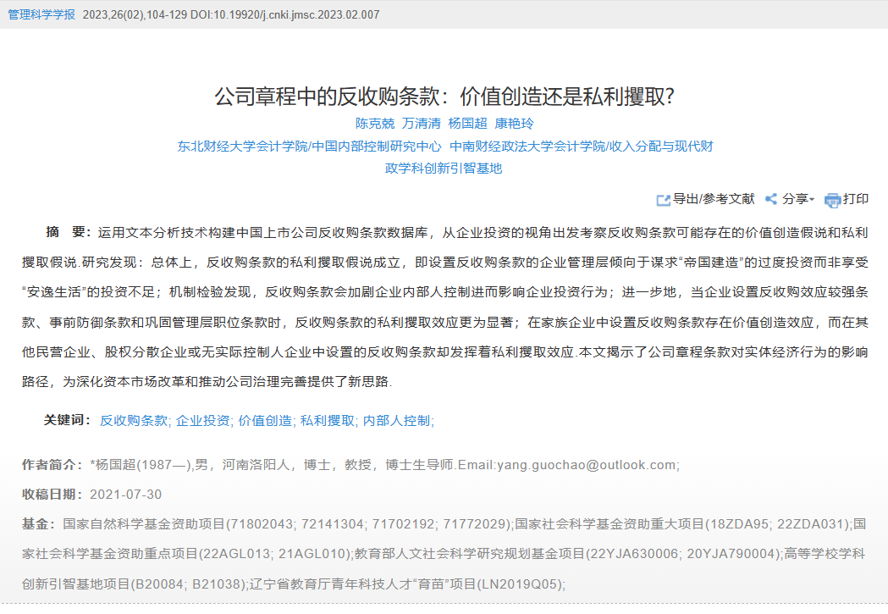Image resolution: width=888 pixels, height=614 pixels.
Task: Click the 导出/参考文献 export icon
Action: click(663, 199)
